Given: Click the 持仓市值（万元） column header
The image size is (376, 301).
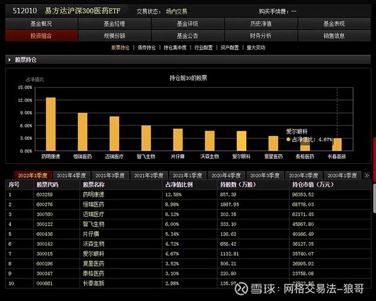Looking at the screenshot, I should [x=313, y=185].
